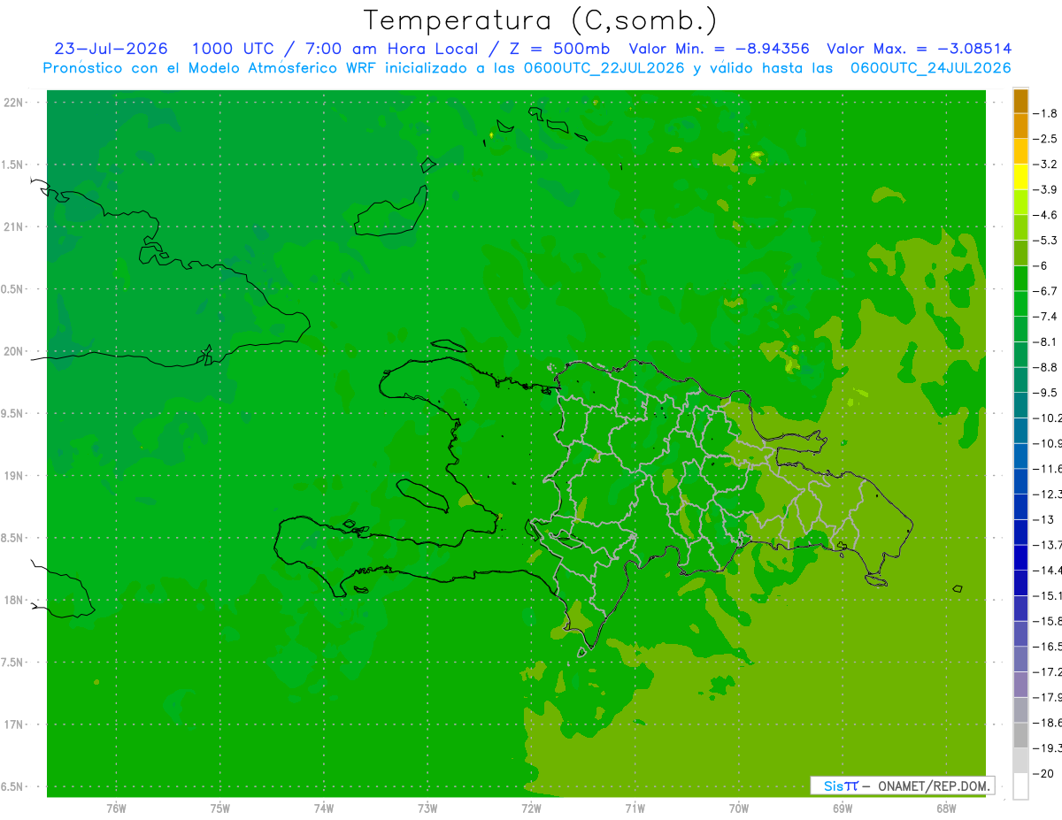Click the '-20' colorbar label
Image resolution: width=1062 pixels, height=820 pixels.
pos(1045,773)
